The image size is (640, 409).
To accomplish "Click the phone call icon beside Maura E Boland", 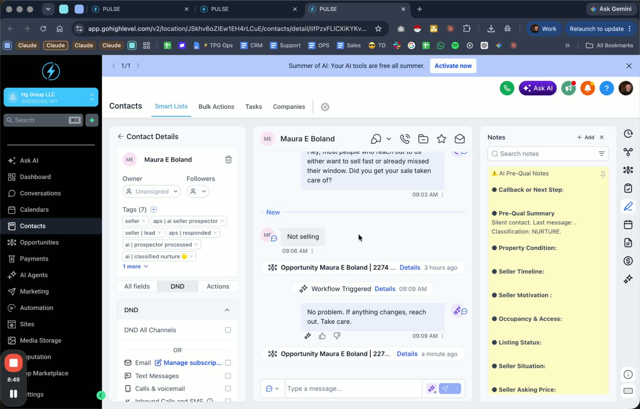I will click(x=405, y=139).
